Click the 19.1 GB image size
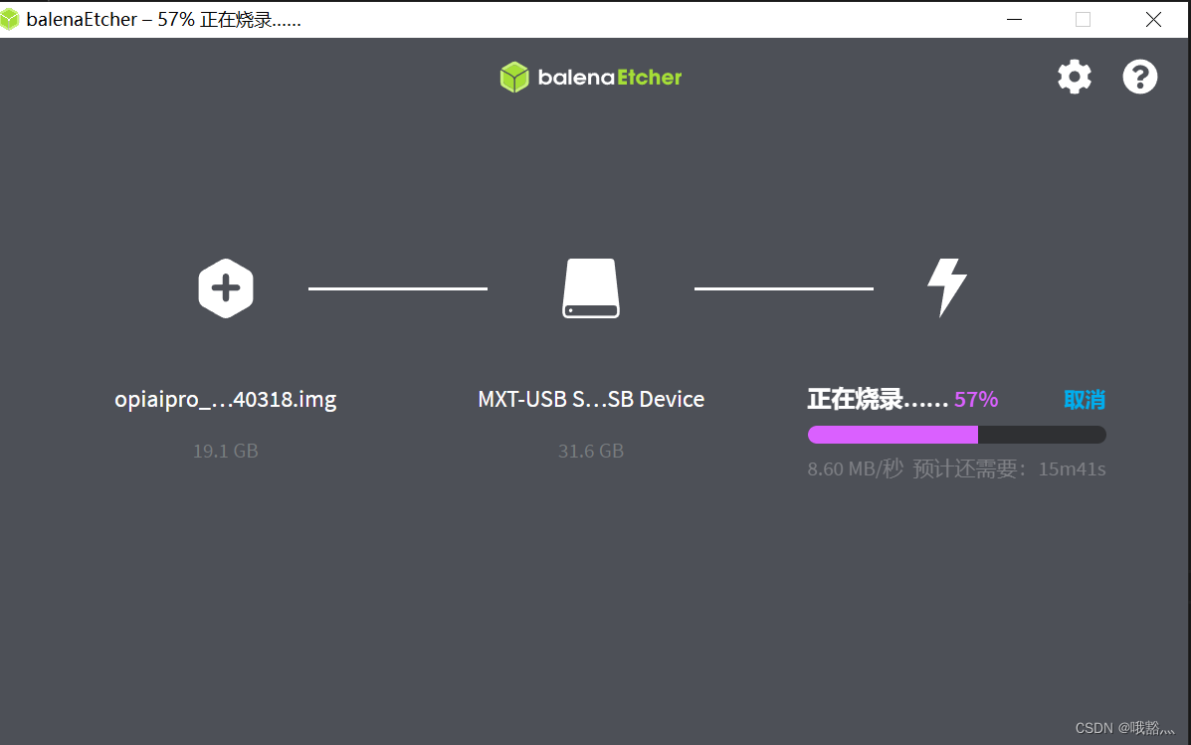This screenshot has width=1191, height=745. pyautogui.click(x=226, y=452)
